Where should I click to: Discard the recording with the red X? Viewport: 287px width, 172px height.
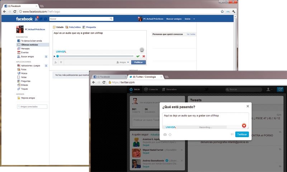(144, 56)
